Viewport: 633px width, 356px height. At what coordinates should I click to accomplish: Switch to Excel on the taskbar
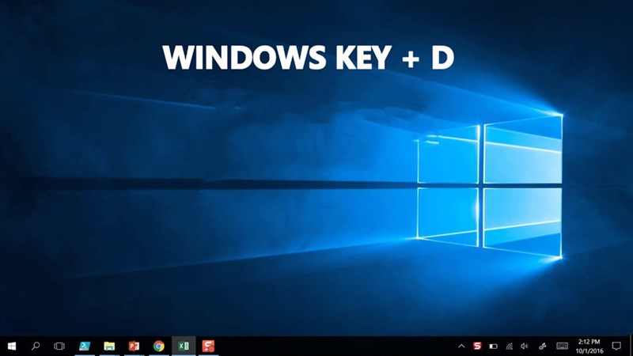[184, 346]
